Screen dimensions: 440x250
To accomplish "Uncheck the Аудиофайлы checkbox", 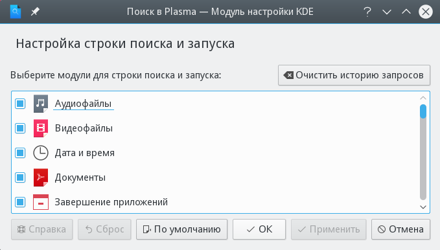I will (20, 104).
